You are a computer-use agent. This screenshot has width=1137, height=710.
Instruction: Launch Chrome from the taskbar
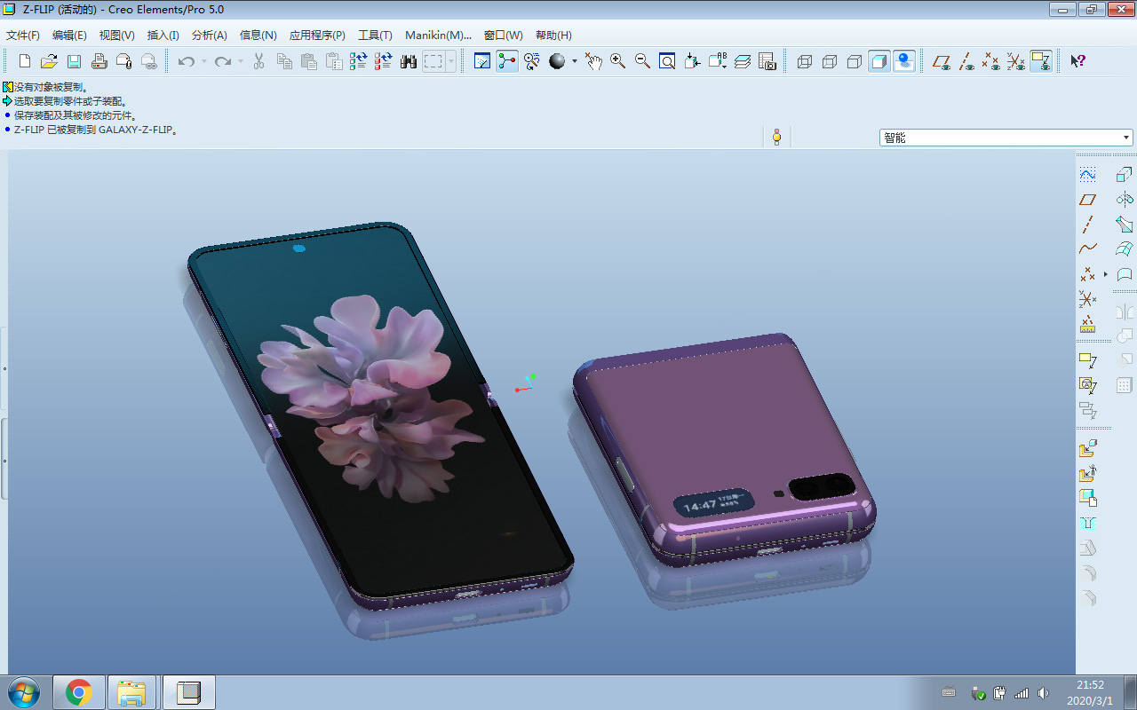point(78,692)
